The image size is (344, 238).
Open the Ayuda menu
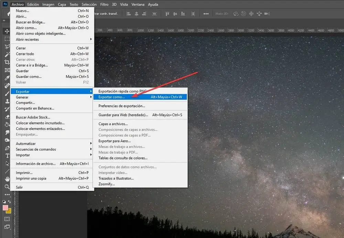coord(153,4)
